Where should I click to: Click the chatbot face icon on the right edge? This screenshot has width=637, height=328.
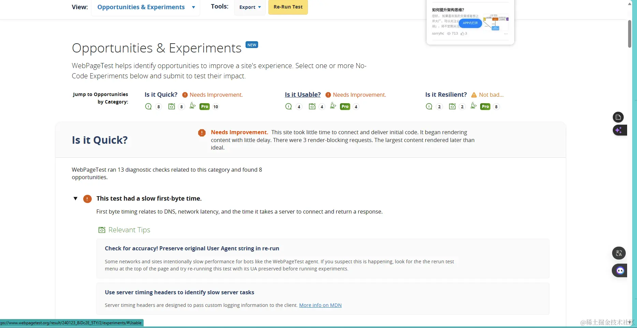click(620, 271)
